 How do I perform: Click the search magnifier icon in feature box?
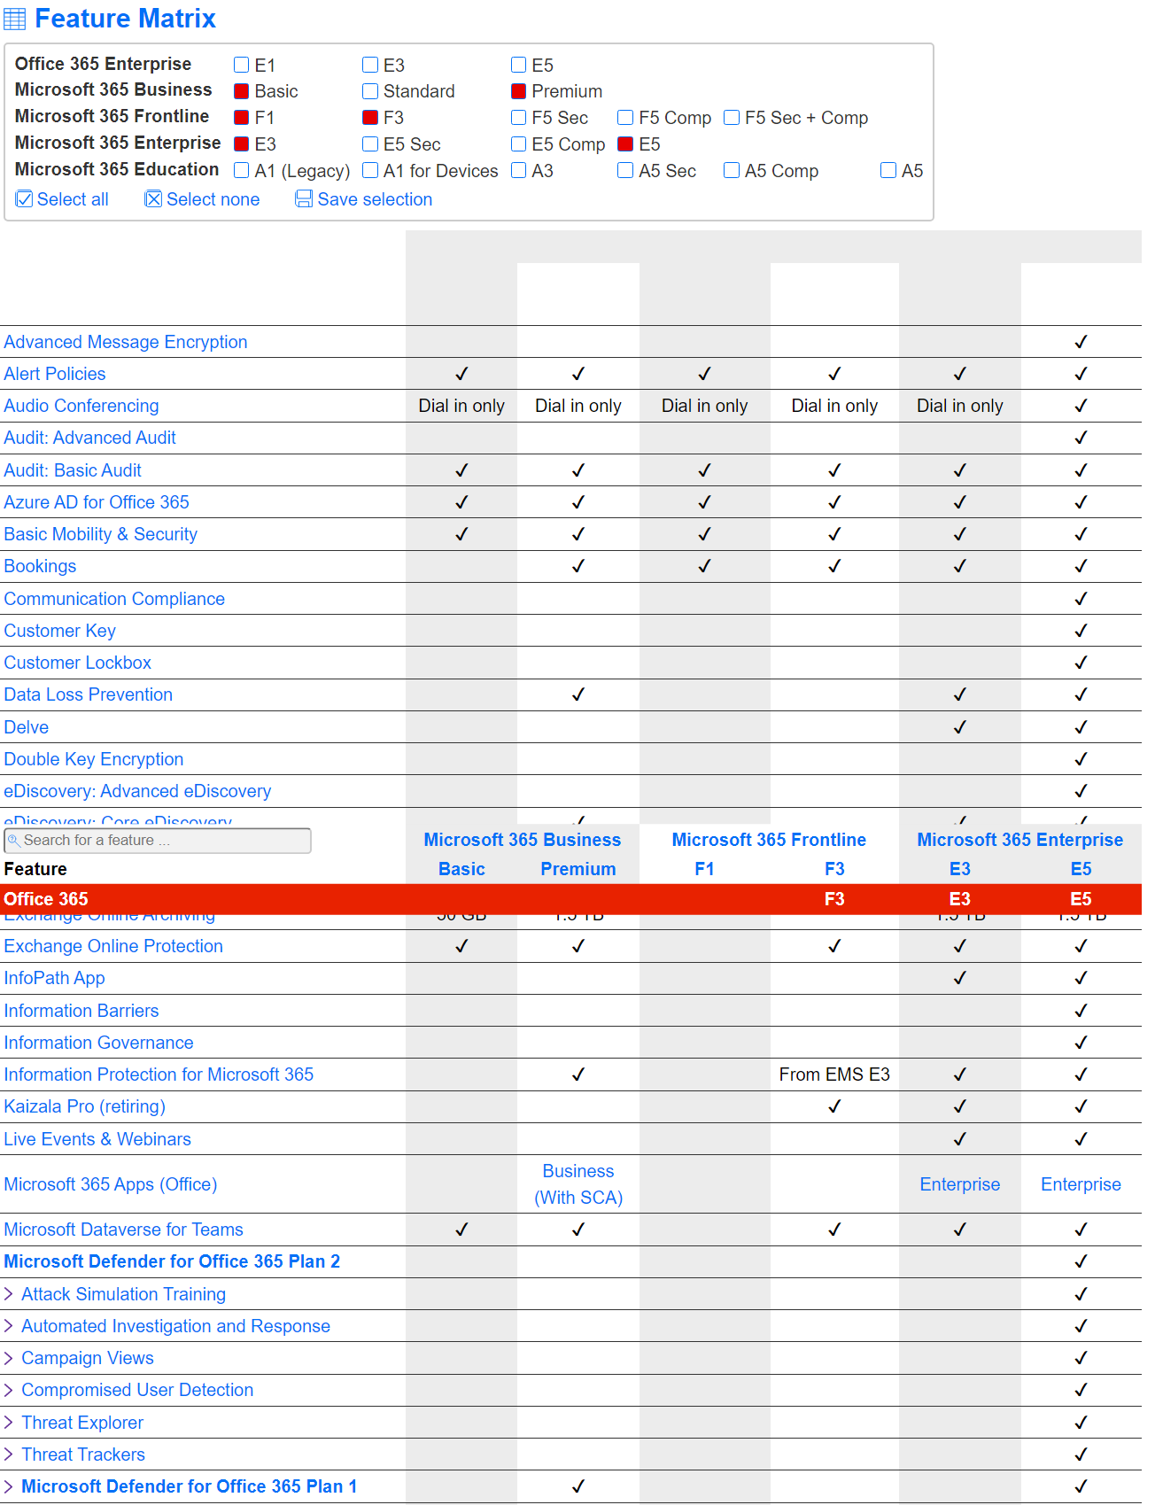click(14, 841)
